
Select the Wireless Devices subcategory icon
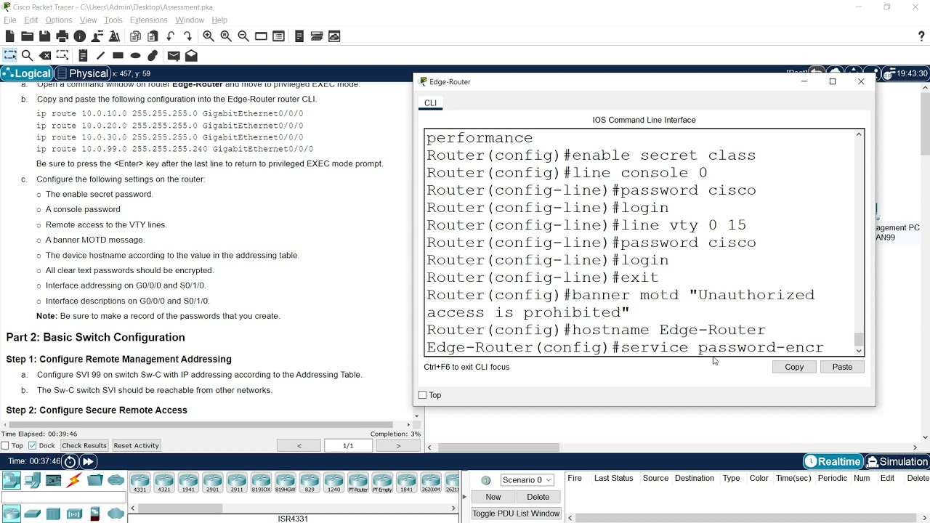point(74,514)
